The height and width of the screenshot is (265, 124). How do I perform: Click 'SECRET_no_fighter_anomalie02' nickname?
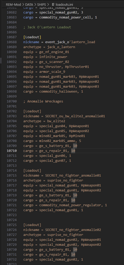click(73, 230)
